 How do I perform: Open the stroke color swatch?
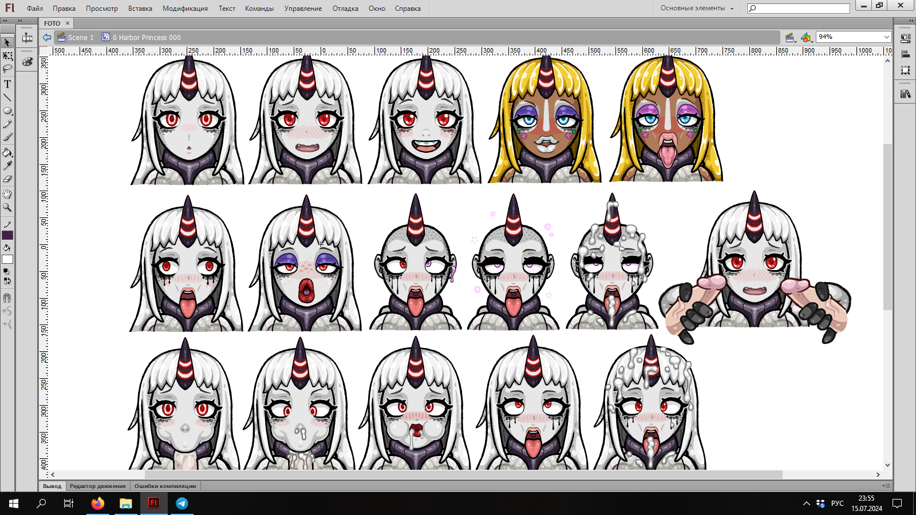7,235
